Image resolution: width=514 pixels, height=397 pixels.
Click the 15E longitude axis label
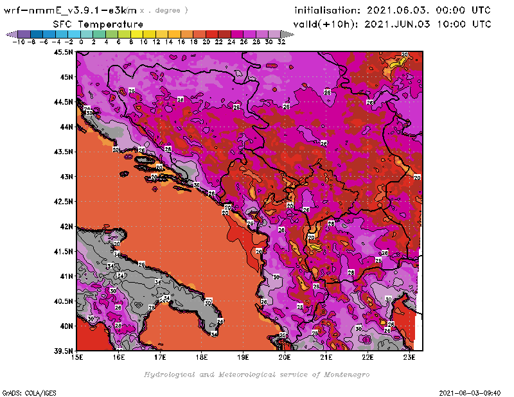[78, 357]
